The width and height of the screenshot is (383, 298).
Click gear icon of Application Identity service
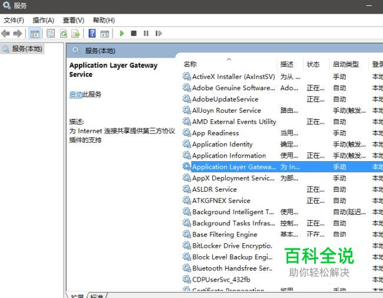[187, 144]
